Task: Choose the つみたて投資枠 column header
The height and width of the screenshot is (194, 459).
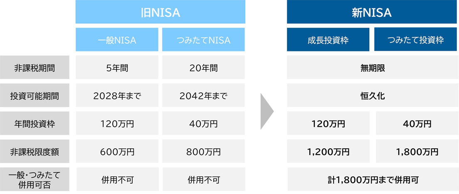Action: click(415, 40)
